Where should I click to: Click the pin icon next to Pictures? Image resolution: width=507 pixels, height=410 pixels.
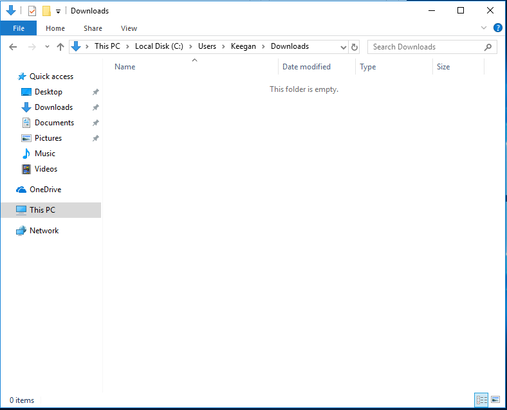click(95, 139)
